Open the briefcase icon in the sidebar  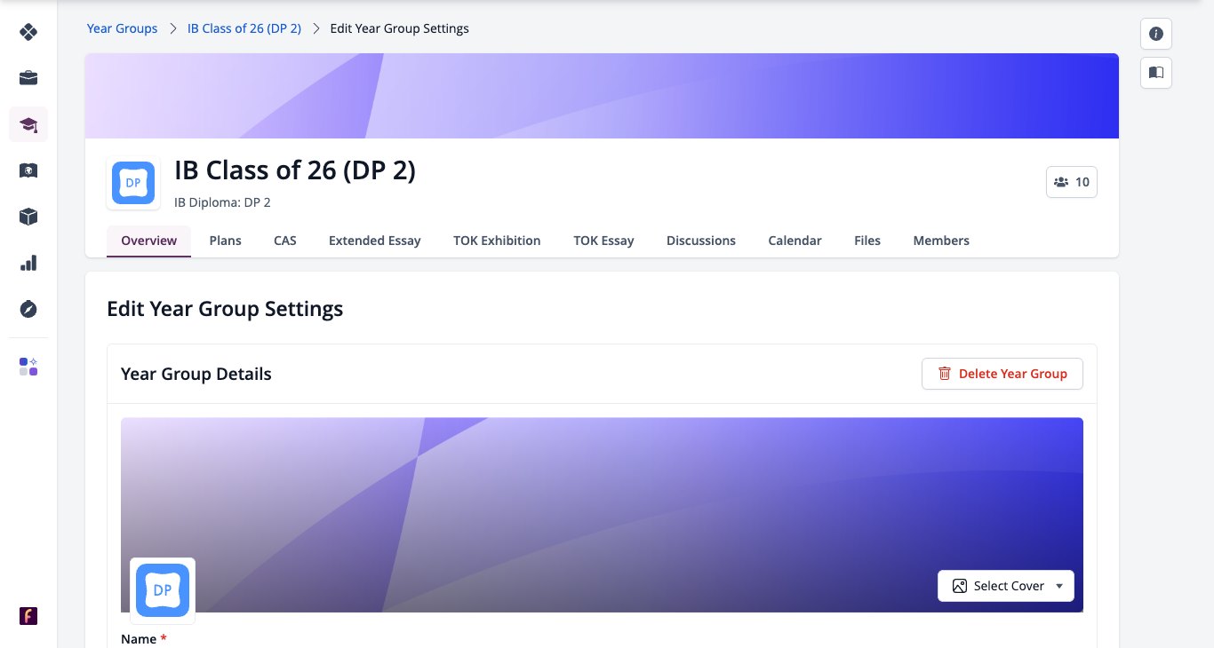click(x=28, y=78)
